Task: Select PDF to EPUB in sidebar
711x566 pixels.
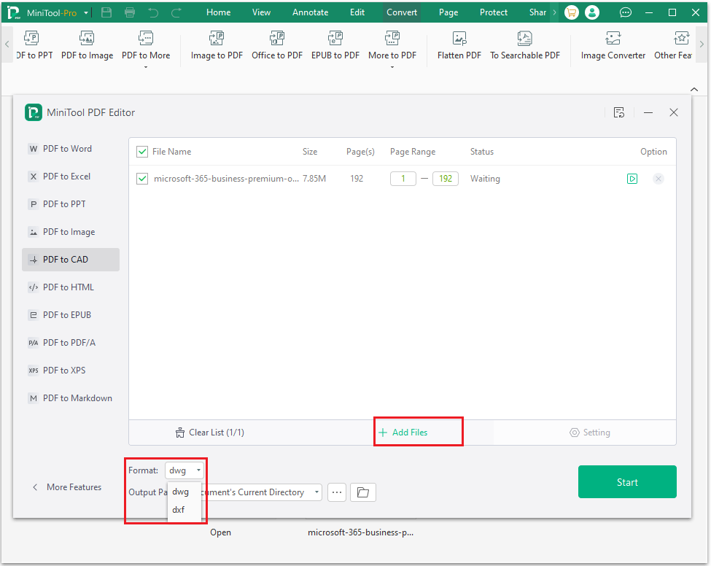Action: 71,315
